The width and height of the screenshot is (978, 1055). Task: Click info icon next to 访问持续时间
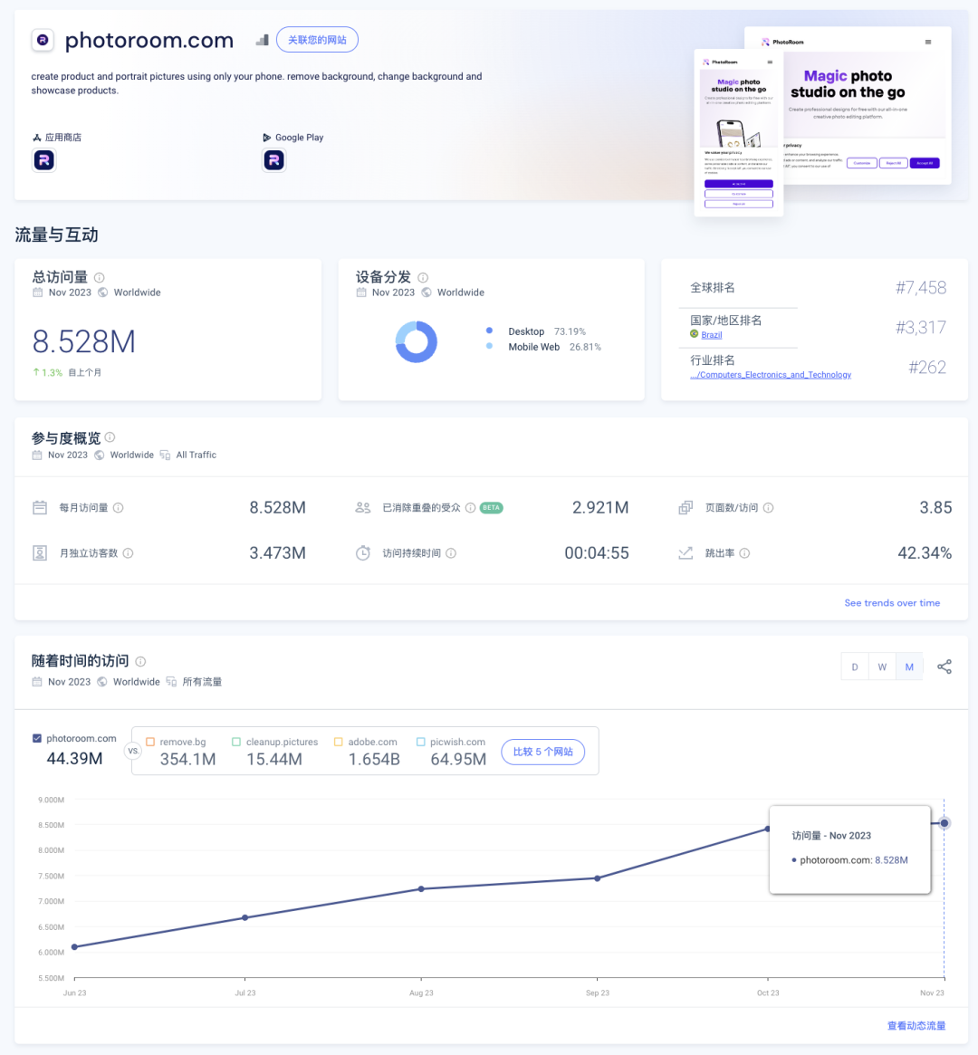[451, 553]
